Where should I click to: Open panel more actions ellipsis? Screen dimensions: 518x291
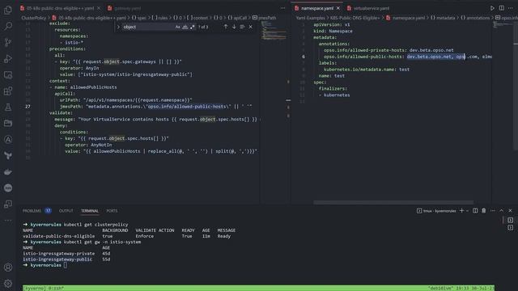(x=493, y=210)
